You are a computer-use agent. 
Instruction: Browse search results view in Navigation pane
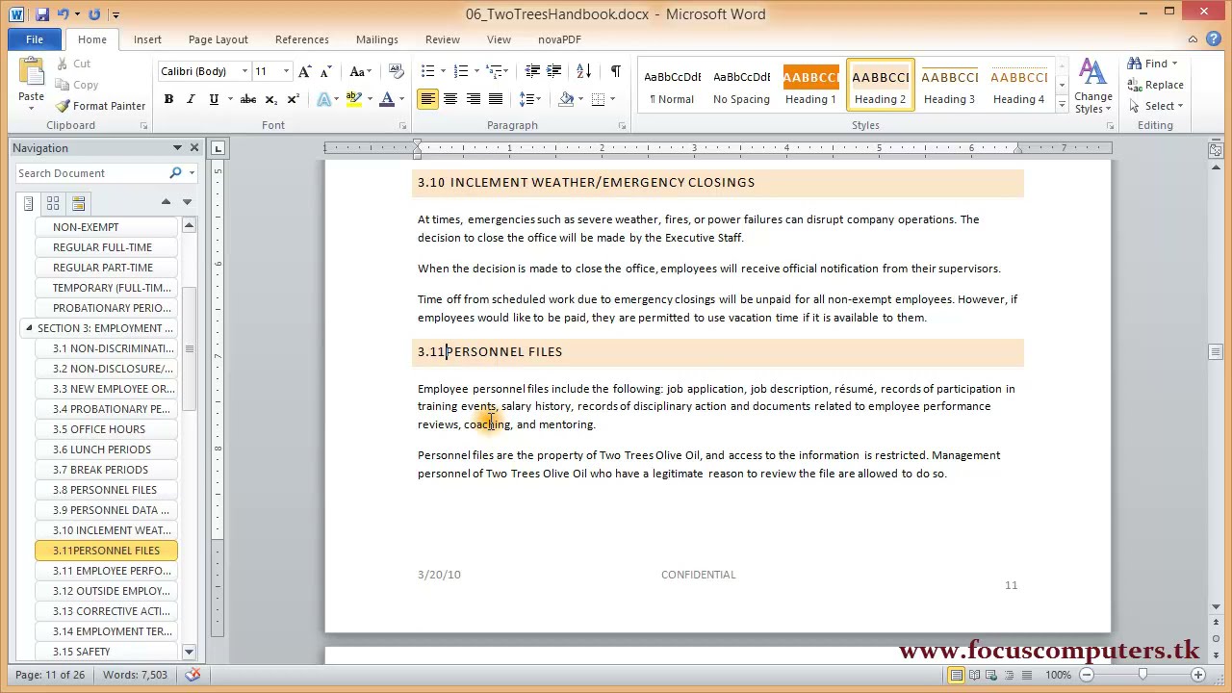[78, 203]
